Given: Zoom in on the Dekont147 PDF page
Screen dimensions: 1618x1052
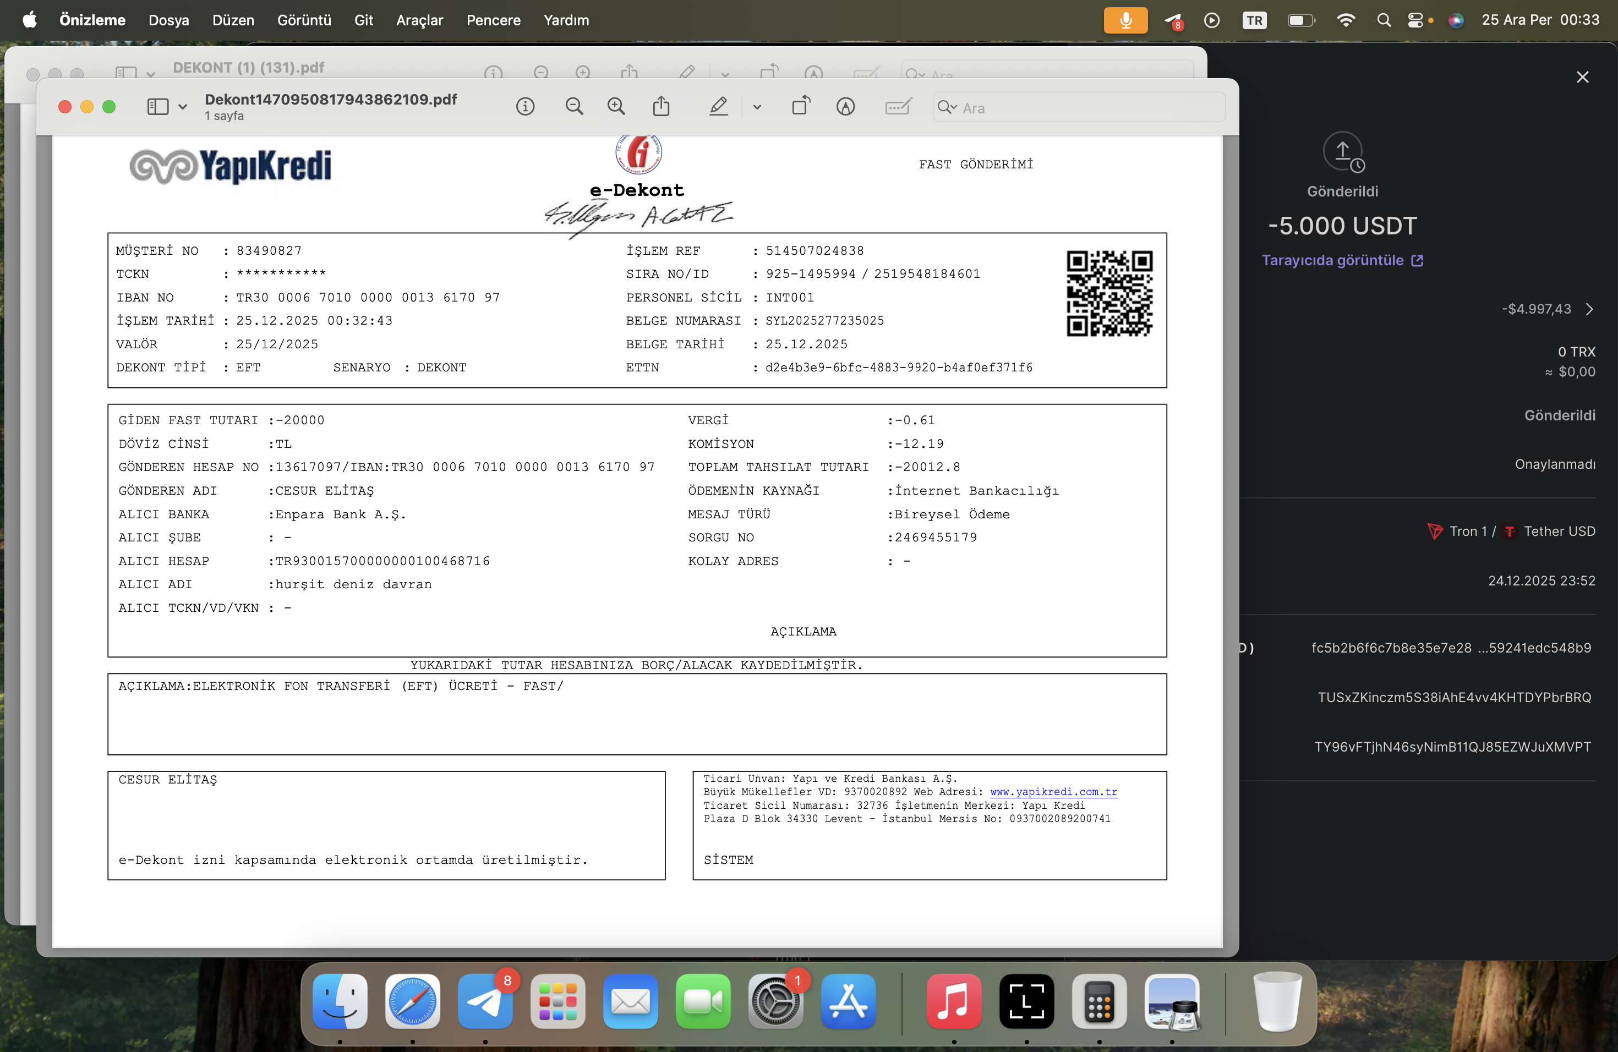Looking at the screenshot, I should 616,107.
